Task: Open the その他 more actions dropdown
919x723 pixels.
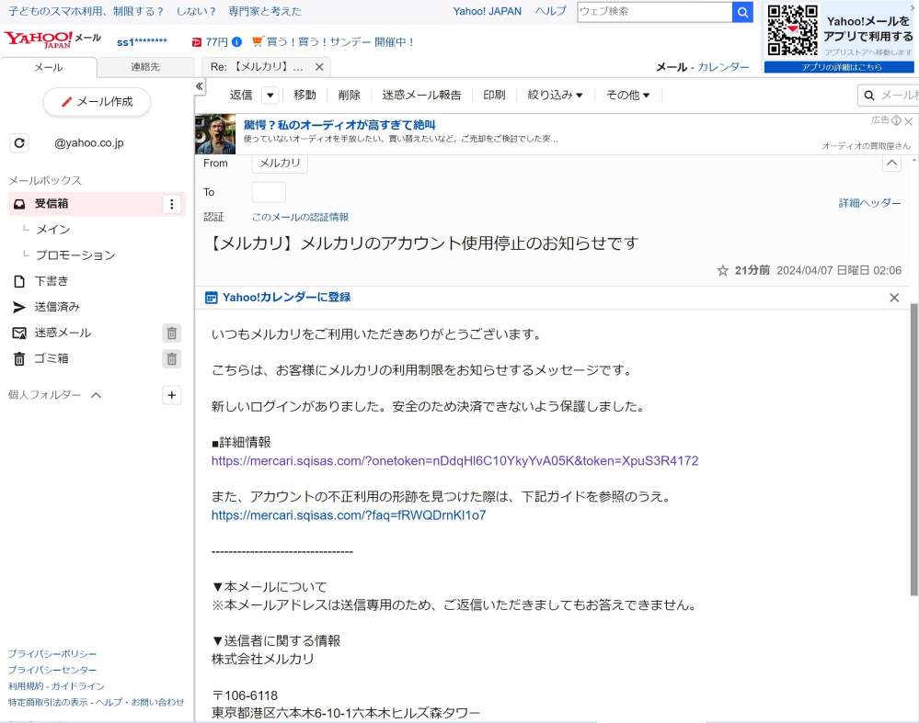Action: click(627, 95)
